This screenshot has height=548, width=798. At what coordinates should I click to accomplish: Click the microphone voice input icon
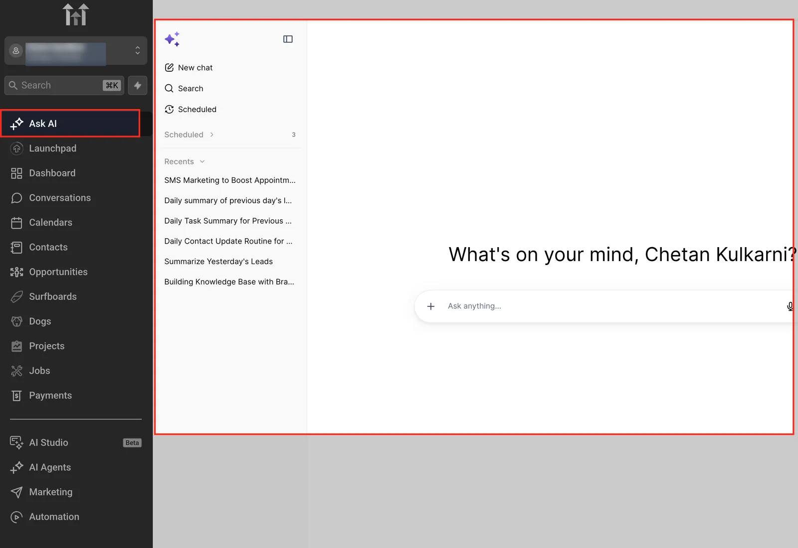(790, 306)
